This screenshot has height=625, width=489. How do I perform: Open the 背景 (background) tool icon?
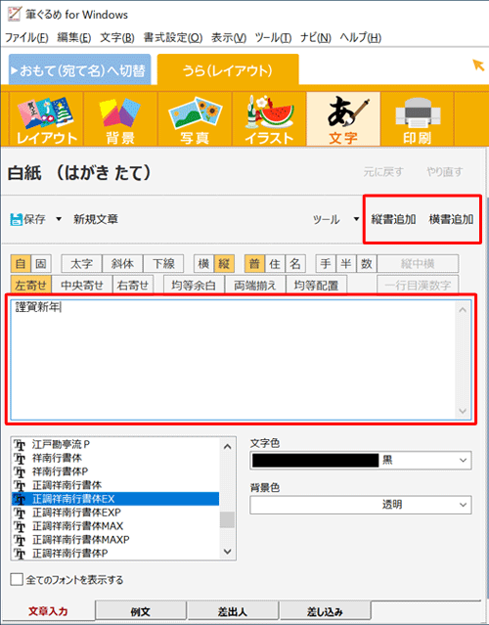[120, 119]
